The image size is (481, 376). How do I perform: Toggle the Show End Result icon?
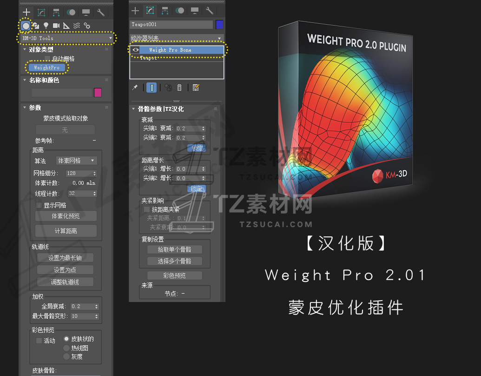(152, 88)
